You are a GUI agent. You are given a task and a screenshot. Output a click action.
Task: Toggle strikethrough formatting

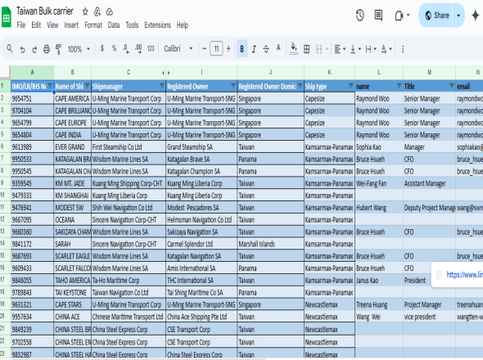266,49
